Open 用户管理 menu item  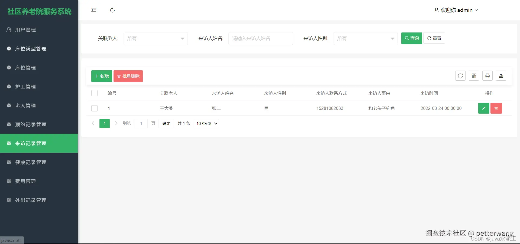(39, 30)
